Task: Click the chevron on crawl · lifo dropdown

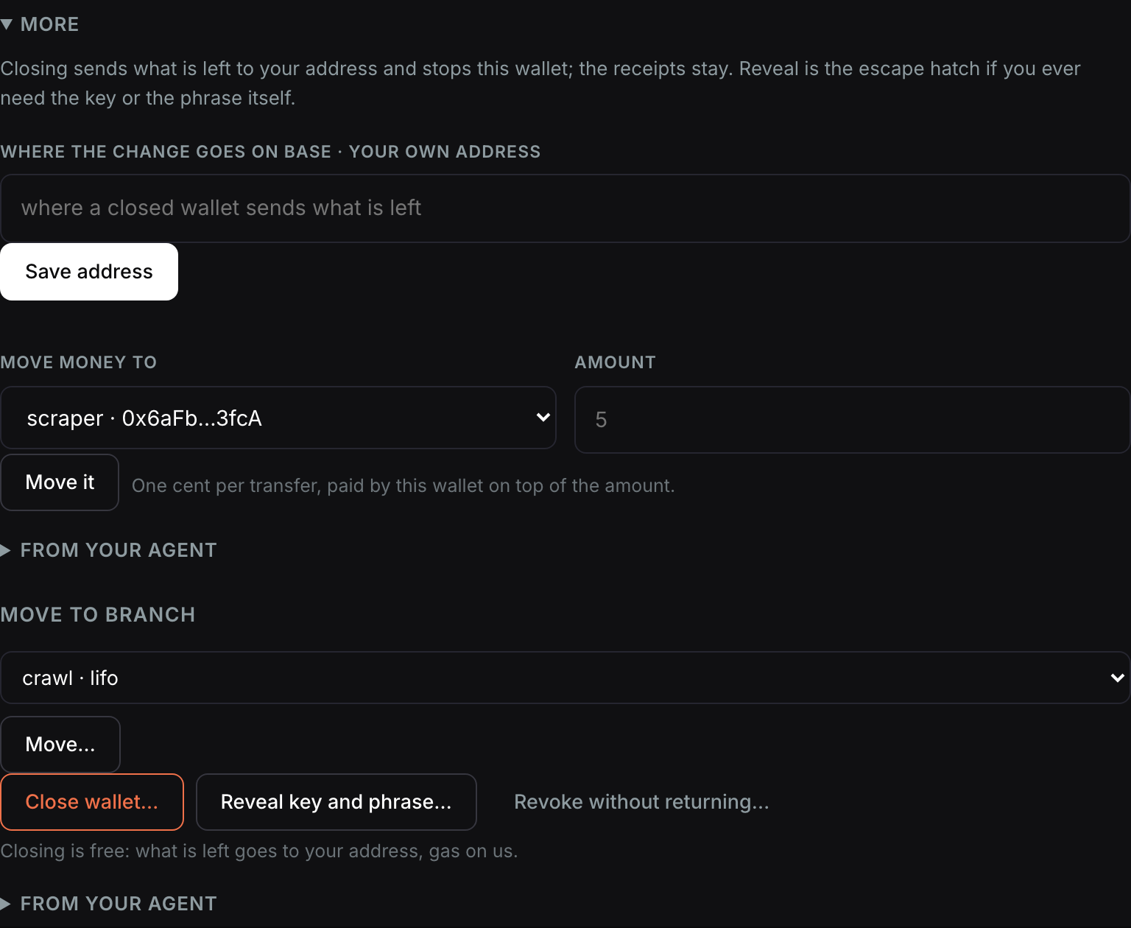Action: [x=1117, y=678]
